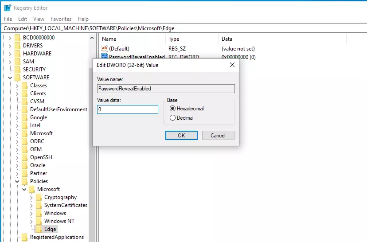Open the Help menu
Image resolution: width=367 pixels, height=242 pixels.
(x=83, y=19)
